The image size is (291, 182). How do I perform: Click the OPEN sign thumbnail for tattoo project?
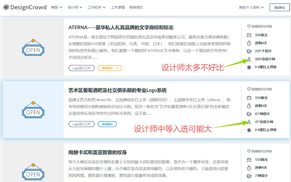coord(33,172)
